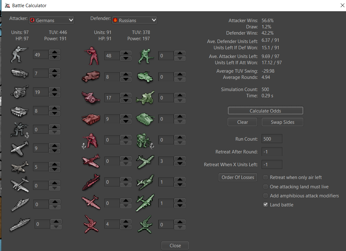The height and width of the screenshot is (251, 346).
Task: Click the German fighter plane icon
Action: coord(20,148)
